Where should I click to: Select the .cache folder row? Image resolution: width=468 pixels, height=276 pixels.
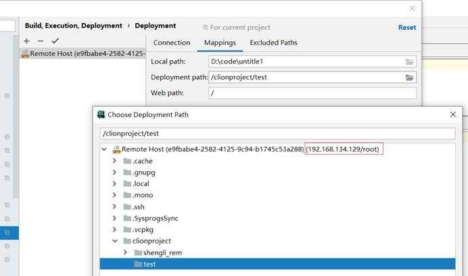tap(277, 161)
